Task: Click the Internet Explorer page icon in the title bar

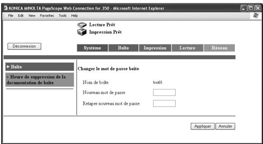Action: 6,8
